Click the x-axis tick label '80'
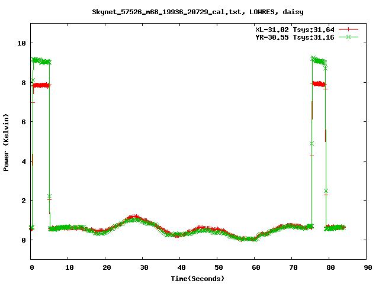This screenshot has height=284, width=379. pyautogui.click(x=330, y=267)
